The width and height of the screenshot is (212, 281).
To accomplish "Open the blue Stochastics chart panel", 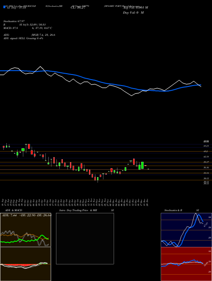I will pos(186,230).
